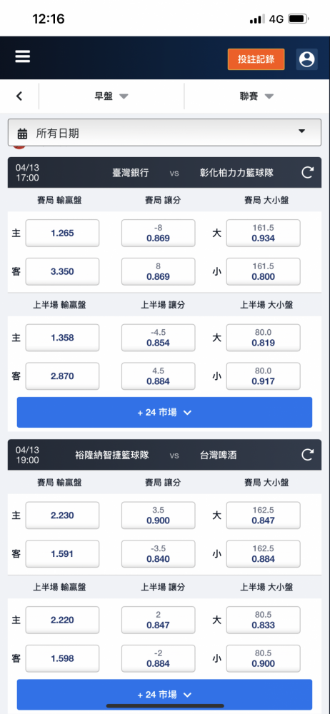
Task: Open the 聯賽 dropdown
Action: [256, 96]
